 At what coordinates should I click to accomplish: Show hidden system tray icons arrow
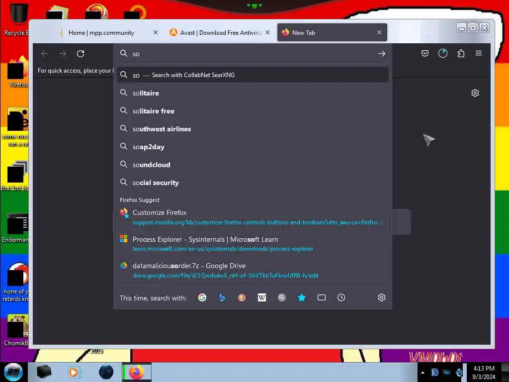click(423, 373)
